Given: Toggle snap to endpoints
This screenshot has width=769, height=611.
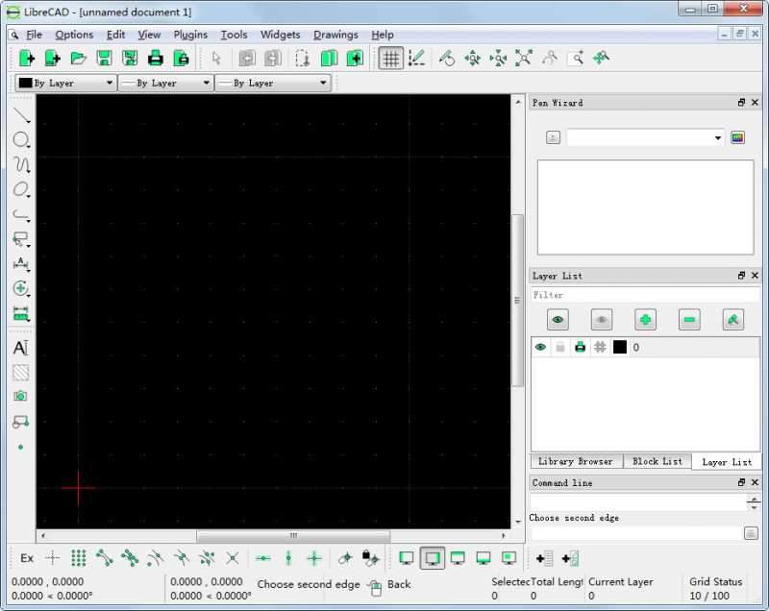Looking at the screenshot, I should coord(103,558).
